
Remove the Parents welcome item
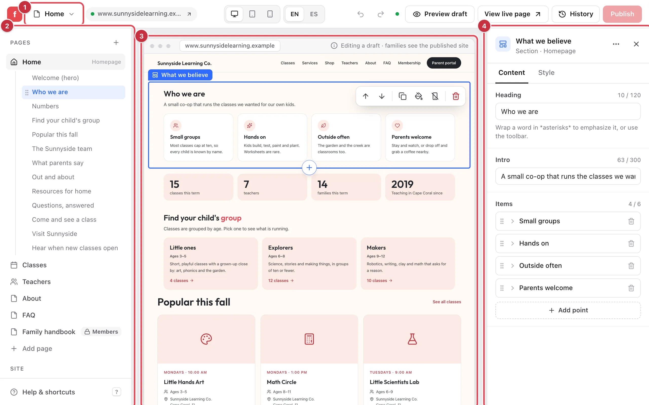[x=631, y=288]
